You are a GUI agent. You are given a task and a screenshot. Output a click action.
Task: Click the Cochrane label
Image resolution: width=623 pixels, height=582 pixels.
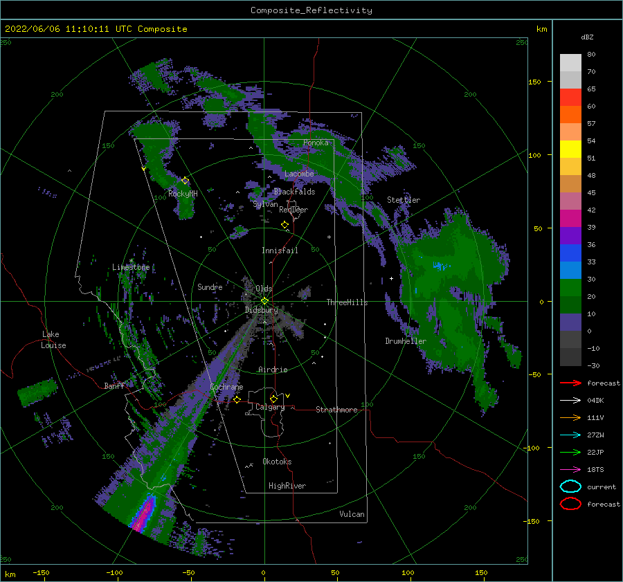(226, 387)
